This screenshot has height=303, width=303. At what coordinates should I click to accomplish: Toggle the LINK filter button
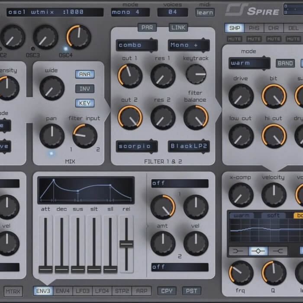(x=178, y=27)
